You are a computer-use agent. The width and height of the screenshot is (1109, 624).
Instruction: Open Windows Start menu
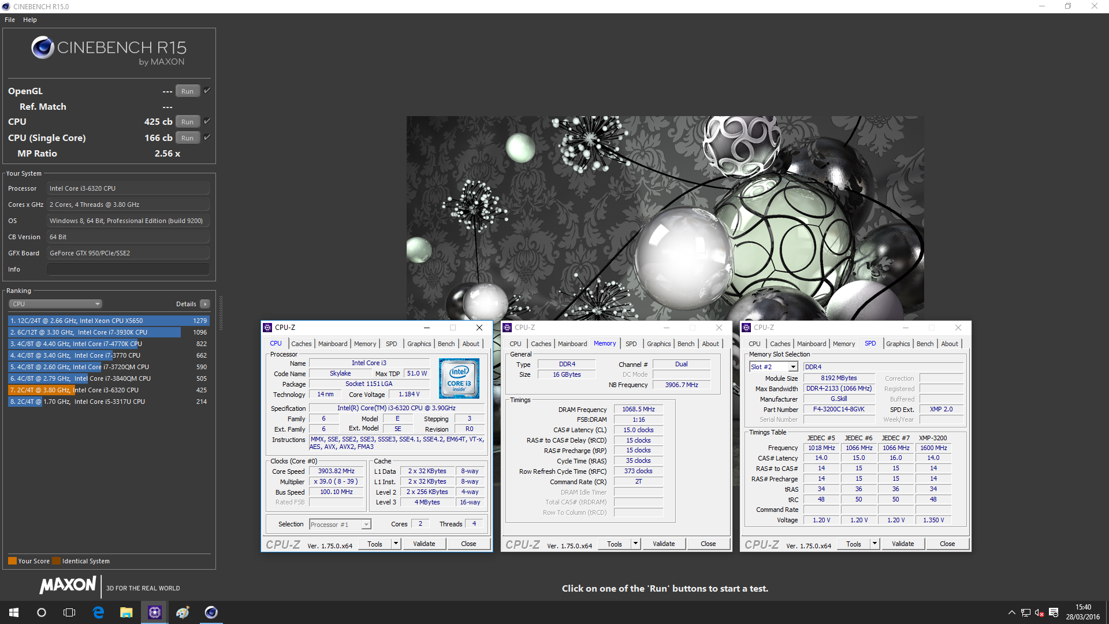tap(14, 612)
